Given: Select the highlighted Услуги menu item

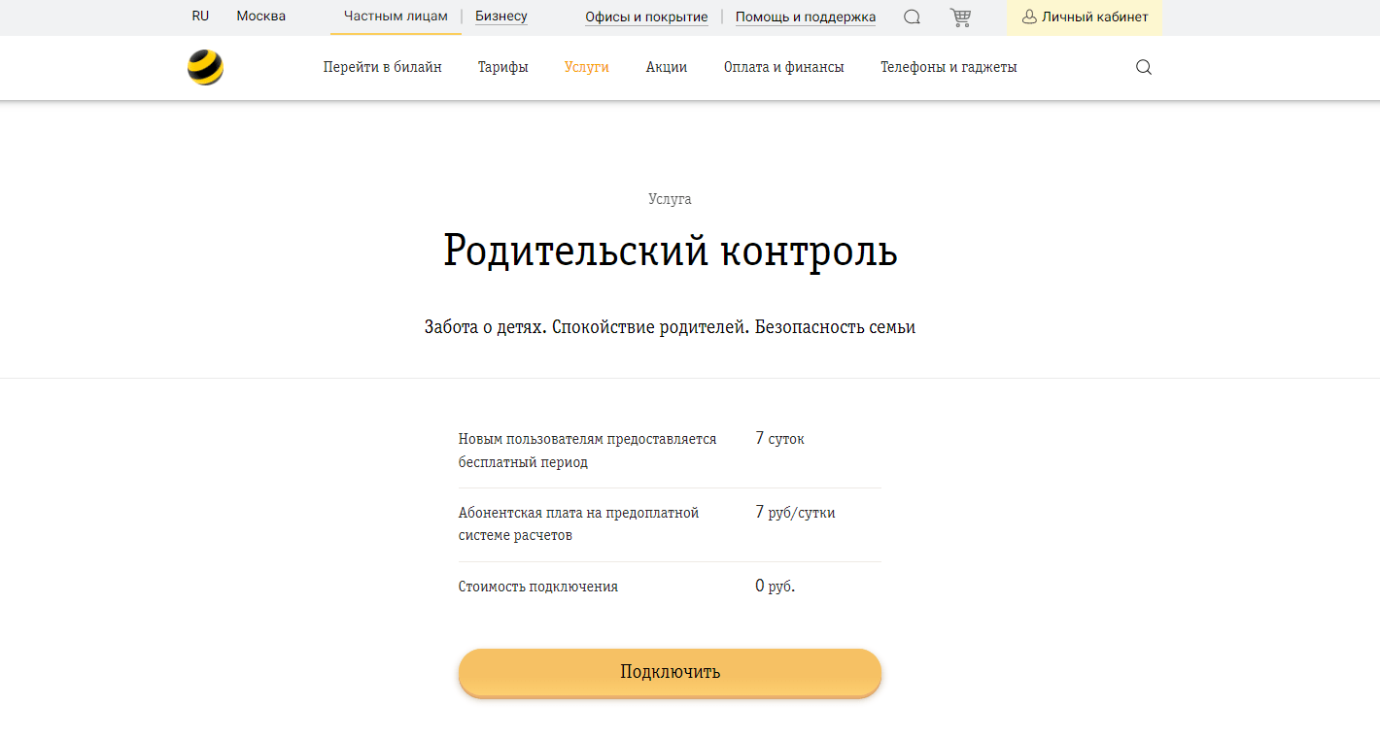Looking at the screenshot, I should 586,67.
